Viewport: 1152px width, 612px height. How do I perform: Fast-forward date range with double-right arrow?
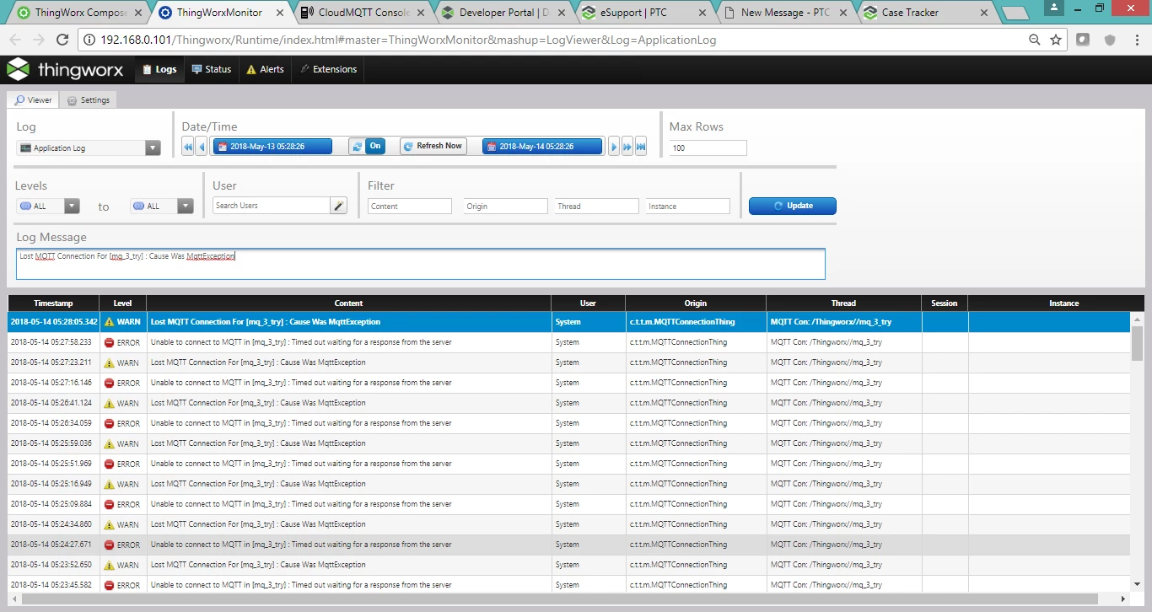[627, 146]
